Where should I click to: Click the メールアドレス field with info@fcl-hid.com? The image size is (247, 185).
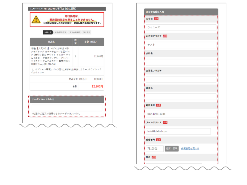[178, 131]
